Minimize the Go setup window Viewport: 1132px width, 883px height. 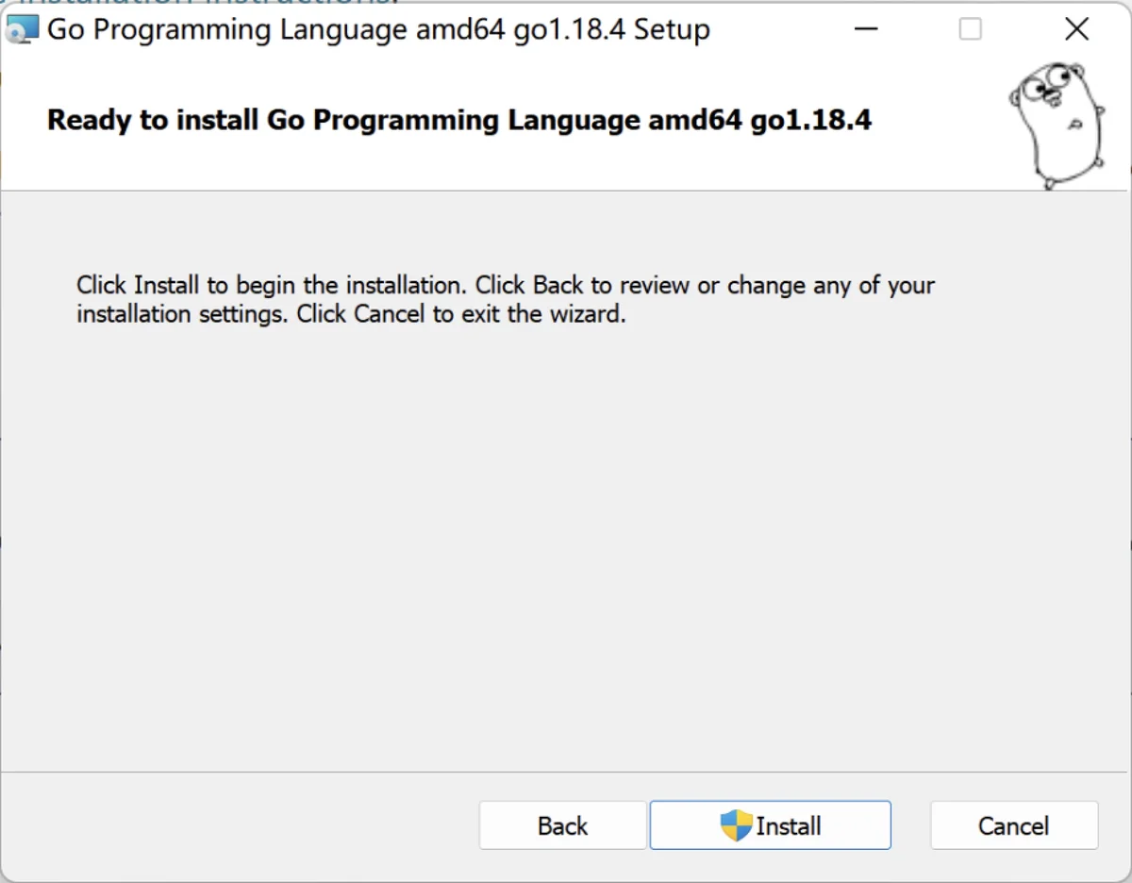866,29
